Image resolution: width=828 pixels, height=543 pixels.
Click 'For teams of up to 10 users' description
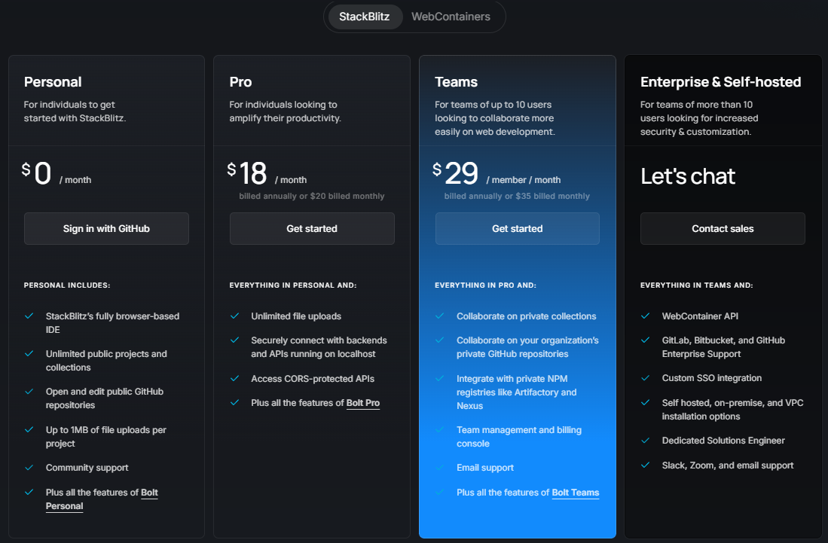coord(495,118)
